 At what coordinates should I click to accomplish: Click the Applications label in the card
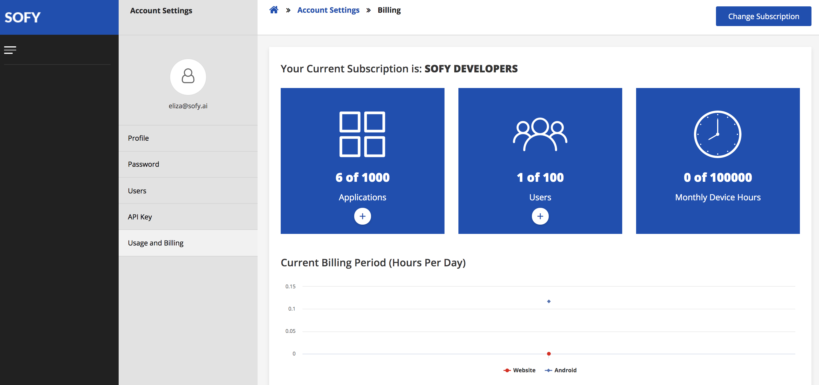(x=362, y=197)
